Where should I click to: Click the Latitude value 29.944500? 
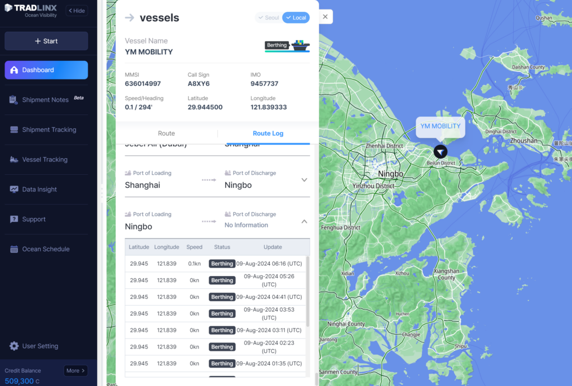click(205, 107)
